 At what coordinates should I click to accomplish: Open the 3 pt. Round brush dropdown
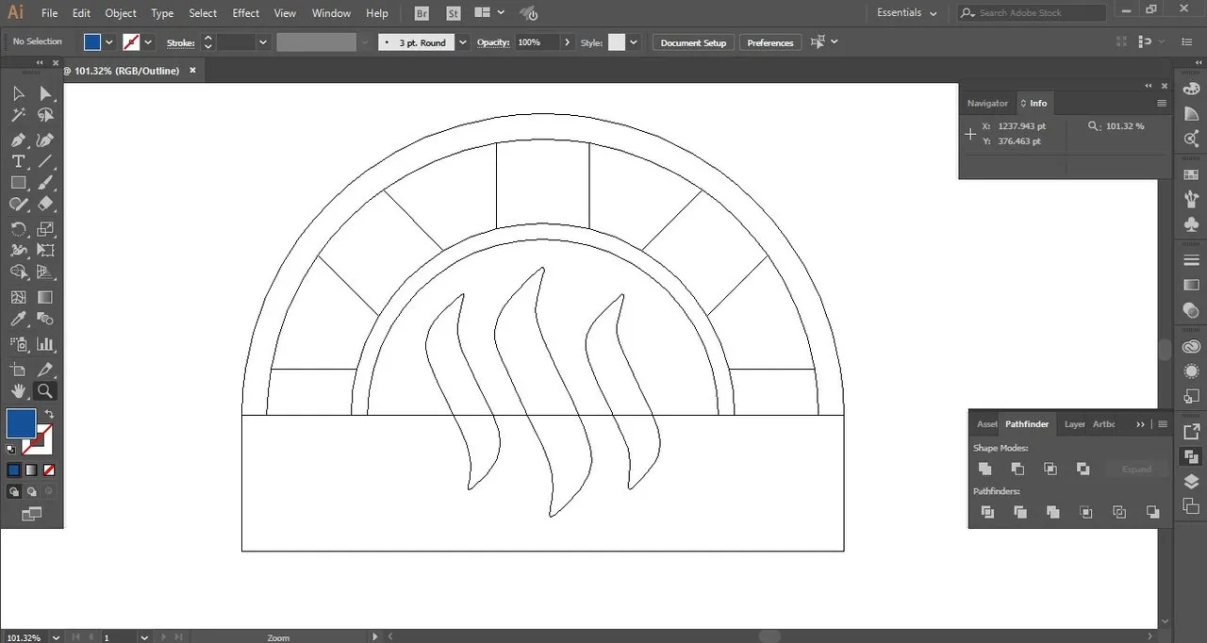462,42
